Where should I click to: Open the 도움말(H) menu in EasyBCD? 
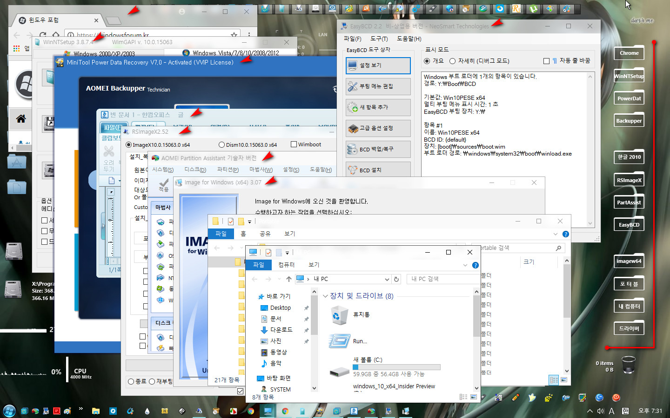pos(409,39)
